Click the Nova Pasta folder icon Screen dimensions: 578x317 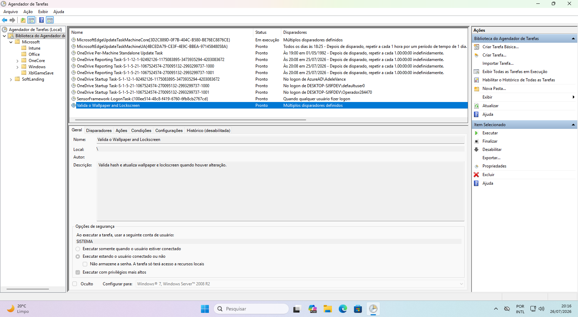click(476, 89)
